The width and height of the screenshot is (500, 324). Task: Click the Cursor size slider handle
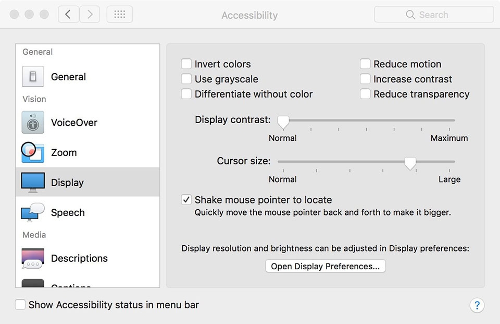click(x=410, y=163)
